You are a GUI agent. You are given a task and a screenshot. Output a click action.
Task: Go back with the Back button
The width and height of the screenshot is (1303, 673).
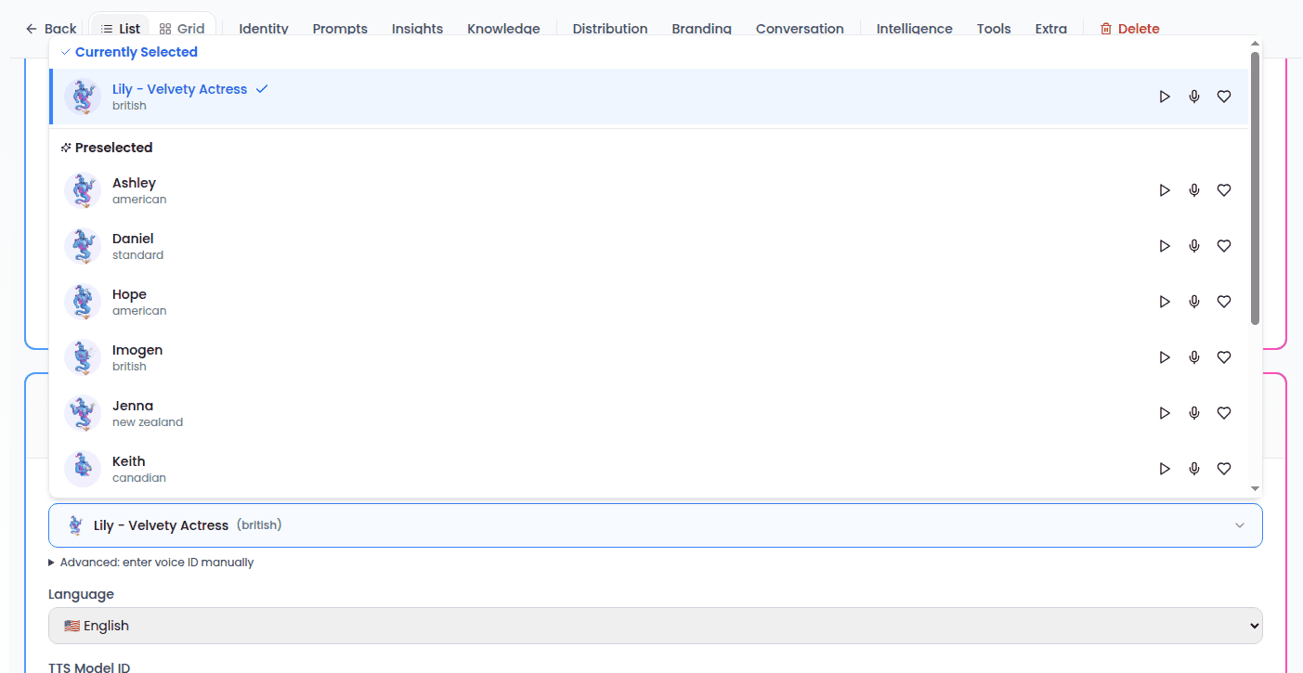pos(51,29)
